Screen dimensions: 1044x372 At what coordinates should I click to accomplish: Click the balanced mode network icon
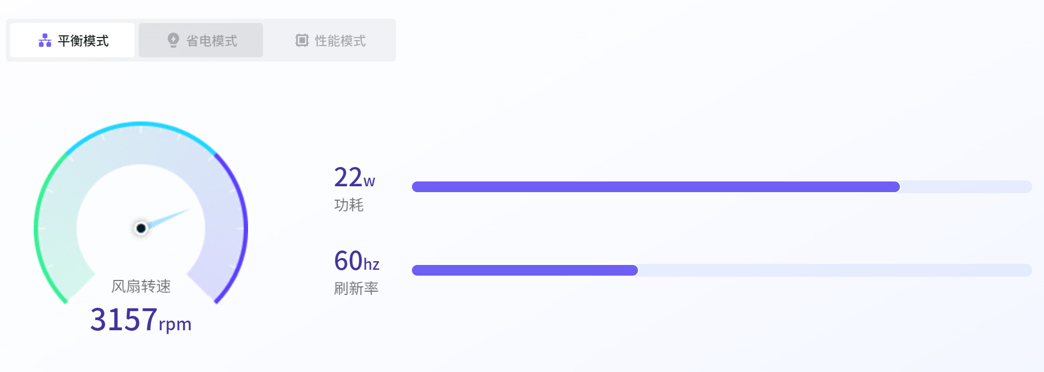tap(45, 41)
